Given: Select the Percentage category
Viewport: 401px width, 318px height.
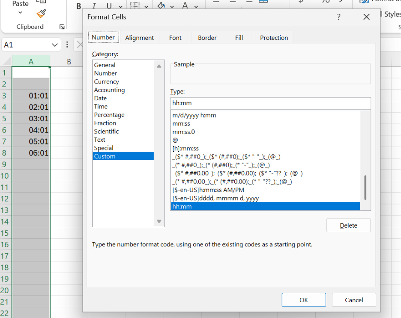Looking at the screenshot, I should tap(123, 114).
